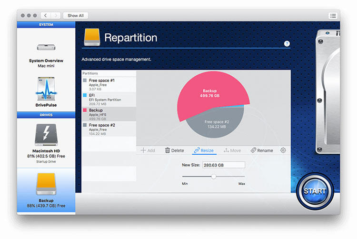The width and height of the screenshot is (357, 239).
Task: Switch to the Resize option
Action: tap(203, 150)
